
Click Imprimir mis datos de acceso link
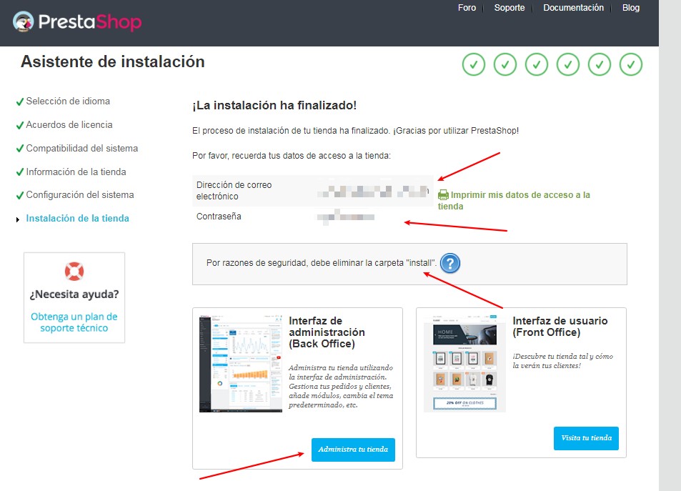click(520, 200)
